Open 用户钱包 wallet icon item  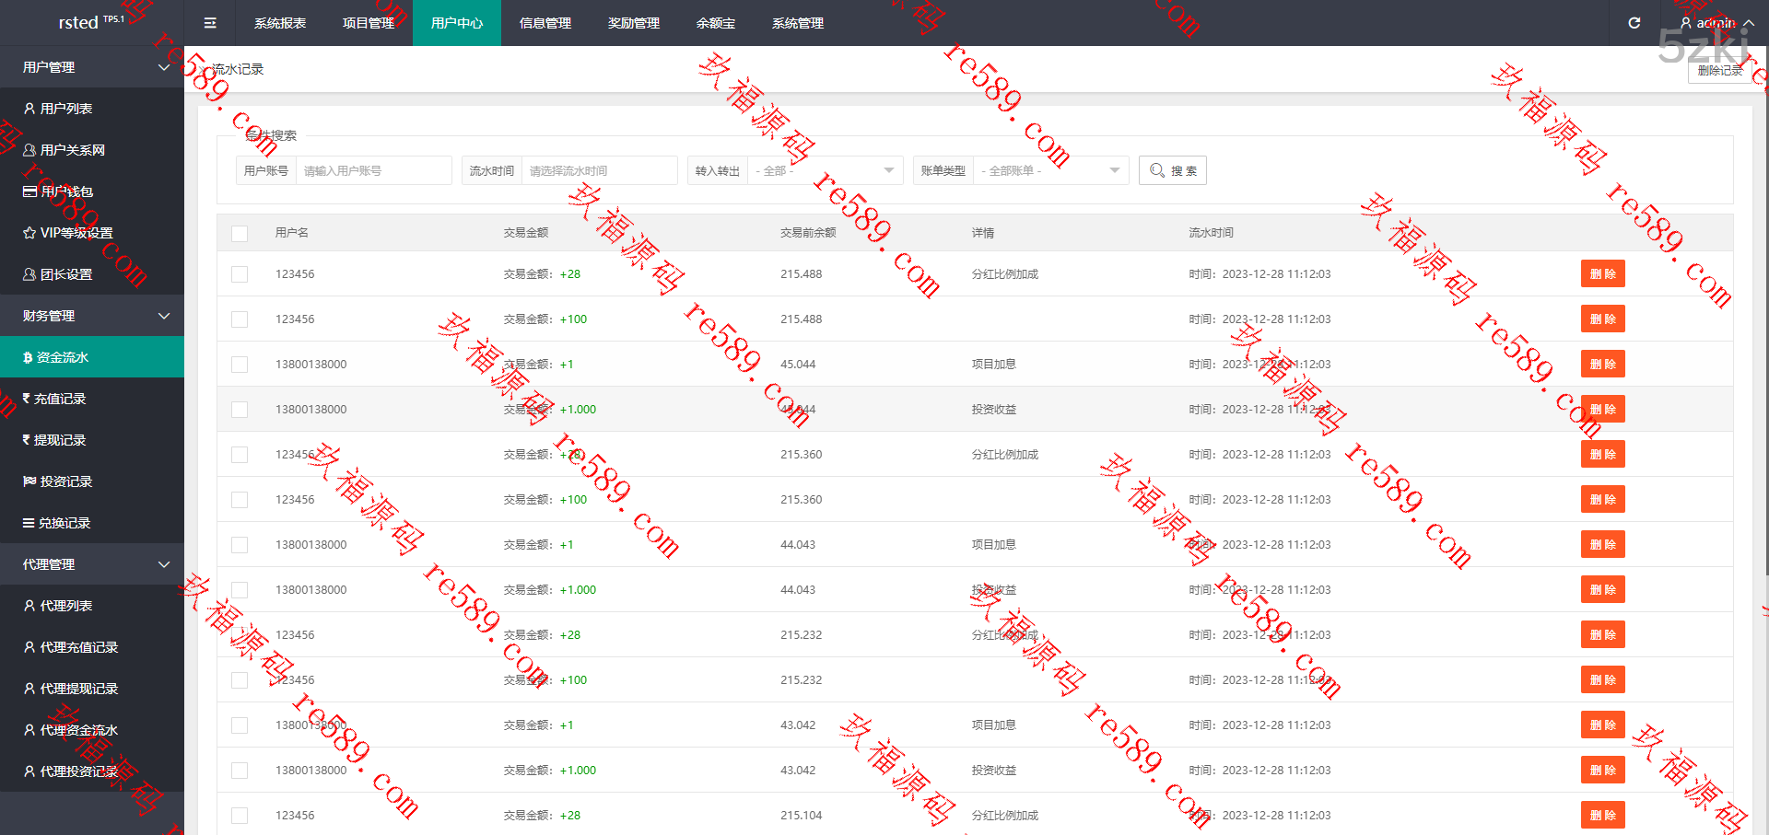point(29,191)
